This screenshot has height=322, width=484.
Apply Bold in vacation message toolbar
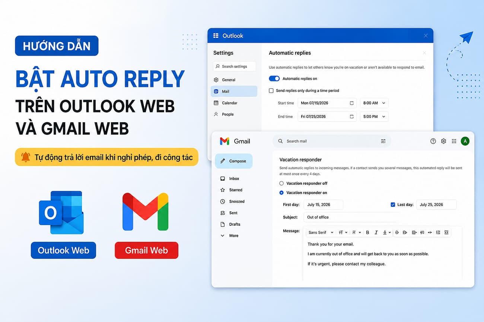(x=367, y=232)
